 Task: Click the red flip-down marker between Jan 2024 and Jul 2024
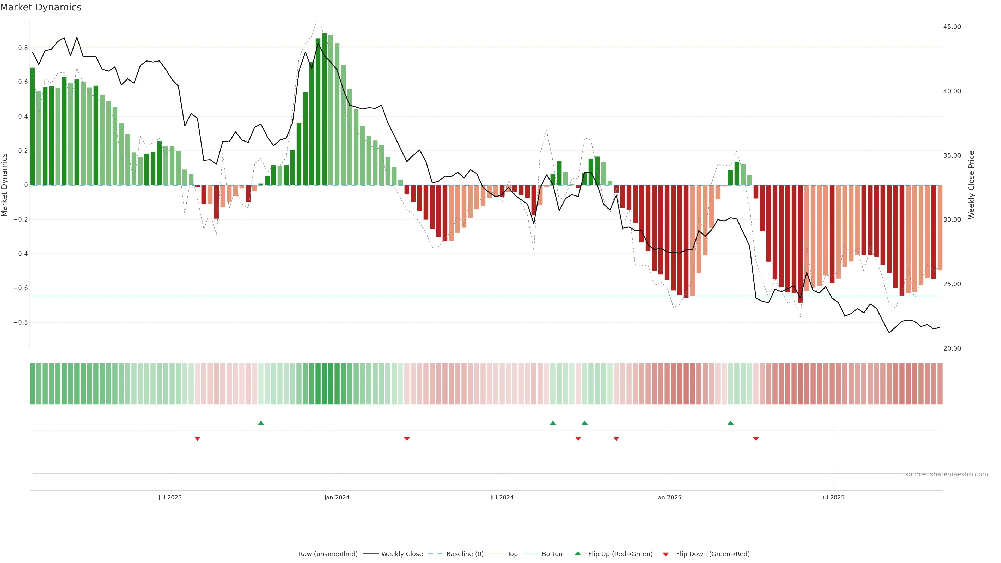point(407,439)
